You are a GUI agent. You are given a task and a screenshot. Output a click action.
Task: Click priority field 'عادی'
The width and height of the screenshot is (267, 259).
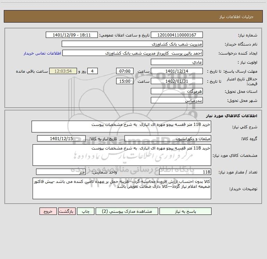click(177, 62)
